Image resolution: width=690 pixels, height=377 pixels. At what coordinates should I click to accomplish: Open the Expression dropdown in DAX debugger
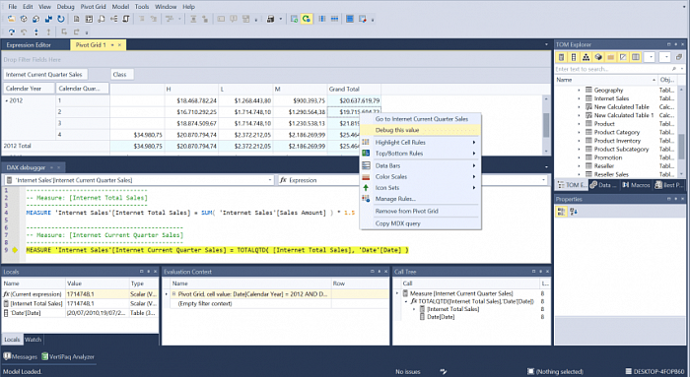(x=543, y=180)
